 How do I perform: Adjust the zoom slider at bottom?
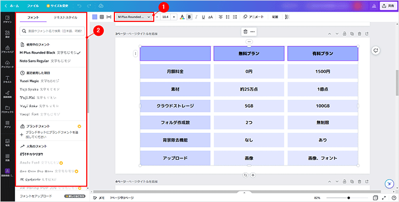[348, 198]
